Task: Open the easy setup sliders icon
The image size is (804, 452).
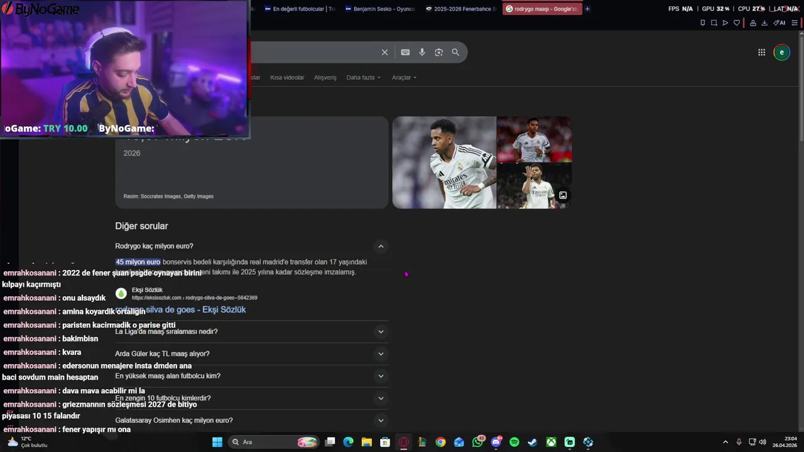Action: (795, 23)
